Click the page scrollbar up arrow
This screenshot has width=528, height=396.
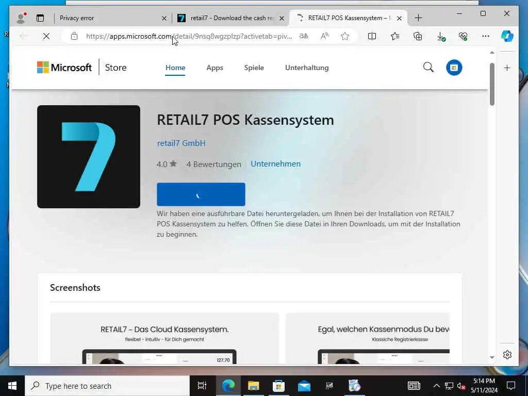click(x=492, y=53)
